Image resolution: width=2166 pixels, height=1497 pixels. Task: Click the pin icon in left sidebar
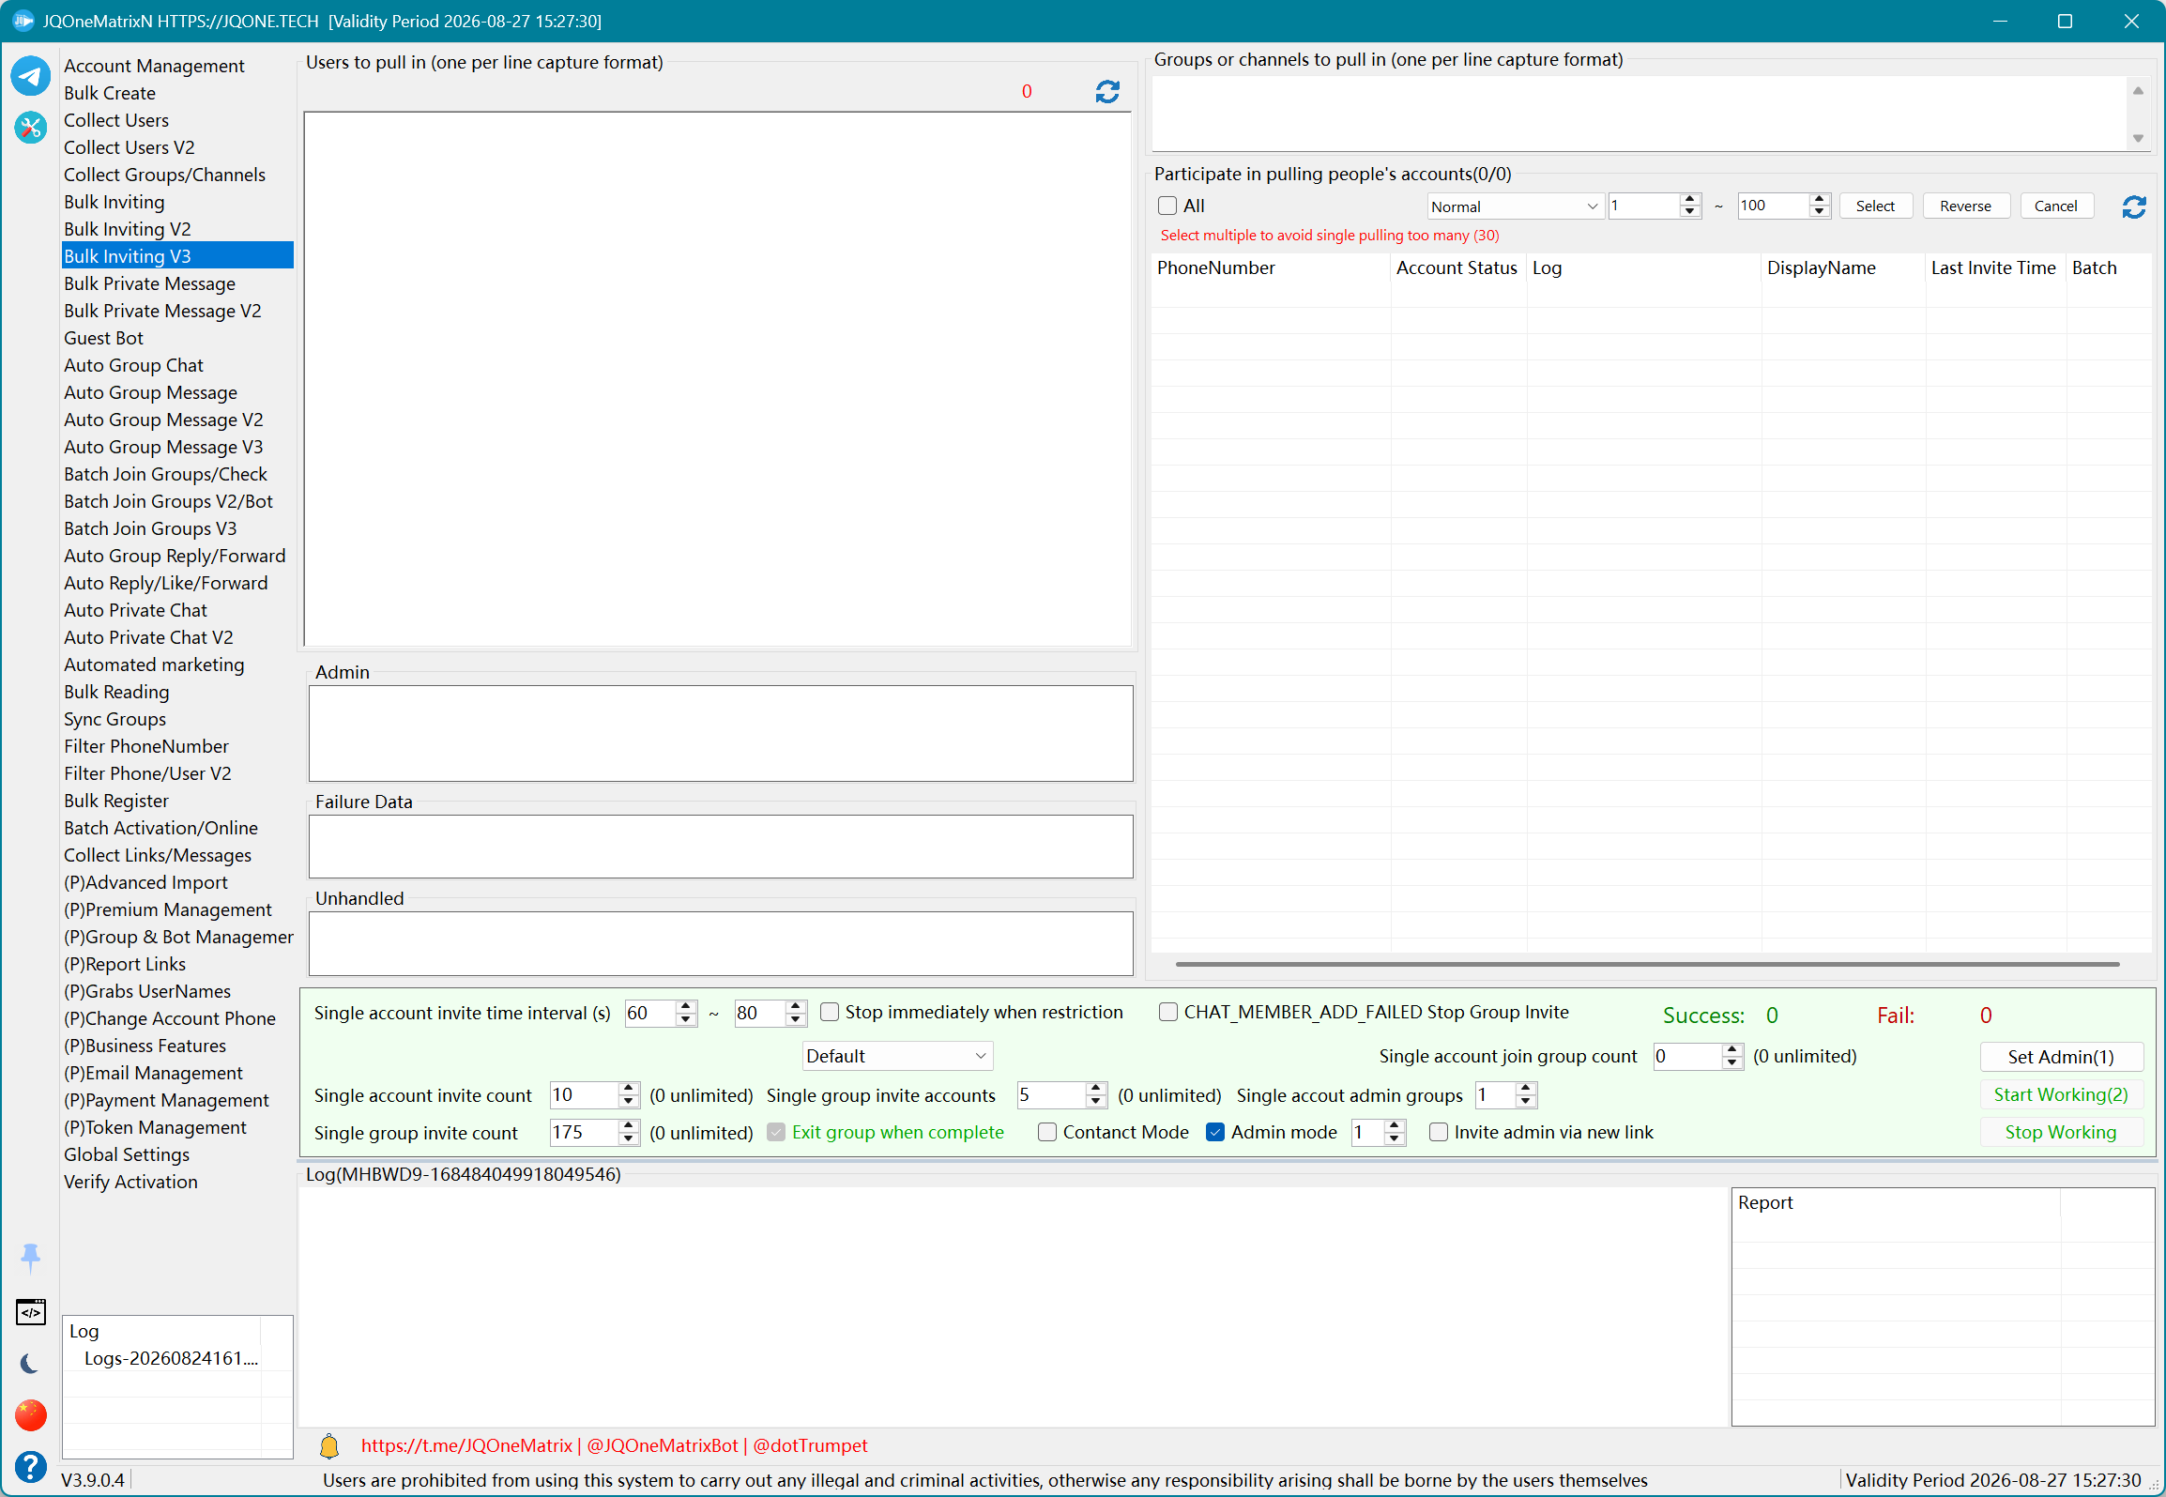pyautogui.click(x=31, y=1258)
